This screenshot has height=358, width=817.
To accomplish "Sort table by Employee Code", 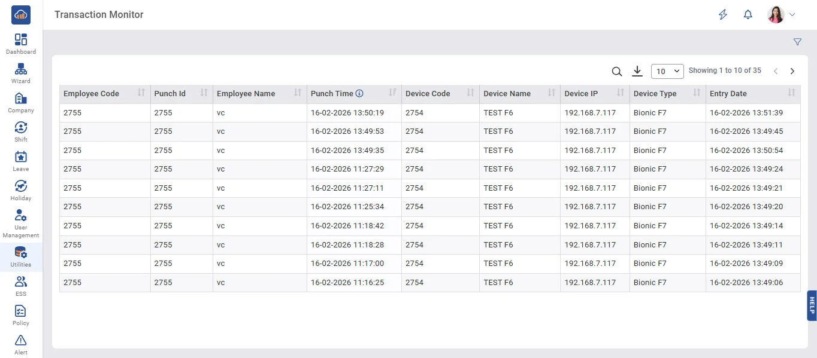I will (141, 93).
